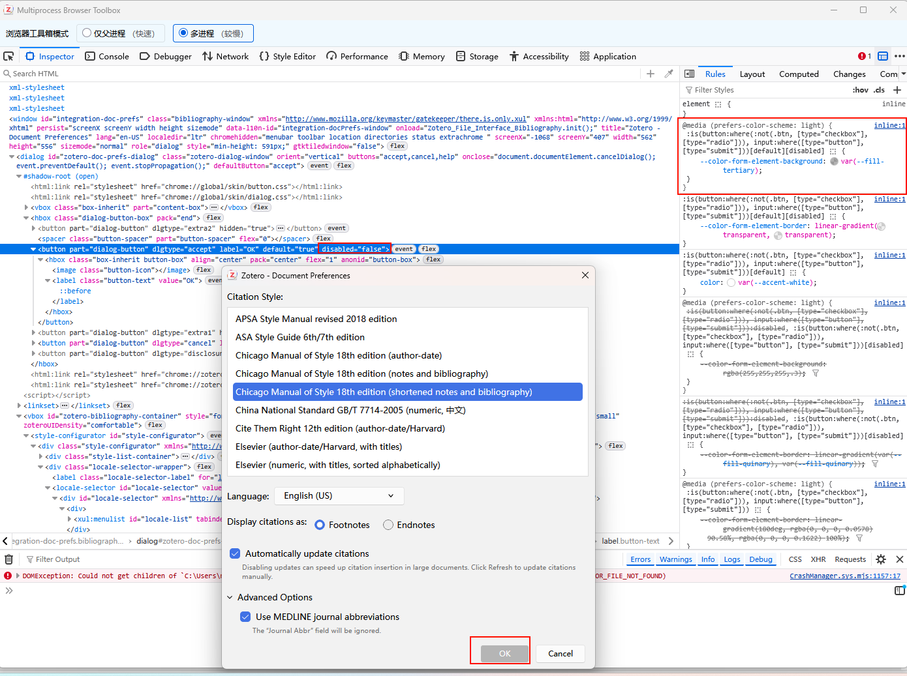Image resolution: width=907 pixels, height=676 pixels.
Task: Click the --accent-white color swatch
Action: tap(731, 283)
